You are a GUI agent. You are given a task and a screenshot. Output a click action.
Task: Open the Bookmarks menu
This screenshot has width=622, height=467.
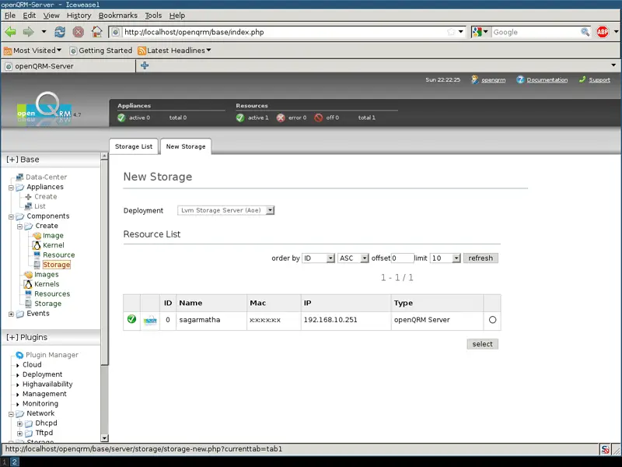(118, 16)
